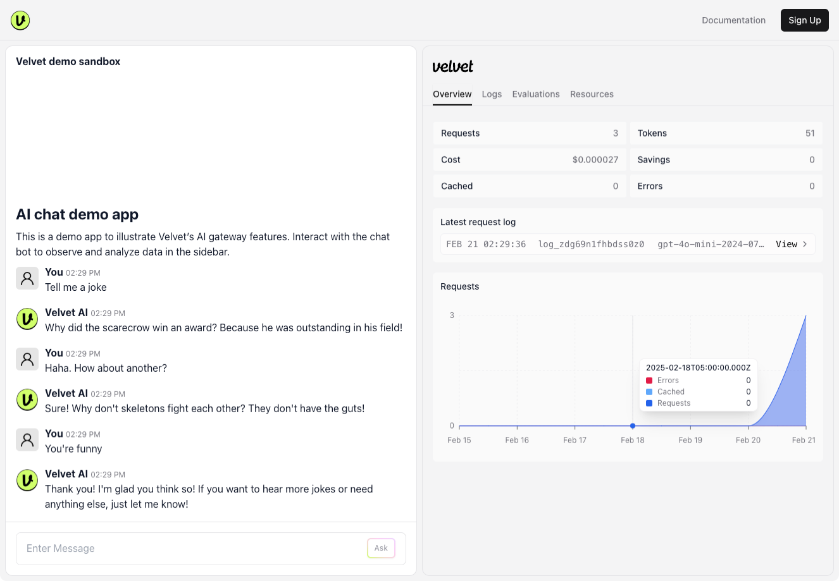Click the Feb 18 data point on the chart
839x581 pixels.
coord(633,426)
